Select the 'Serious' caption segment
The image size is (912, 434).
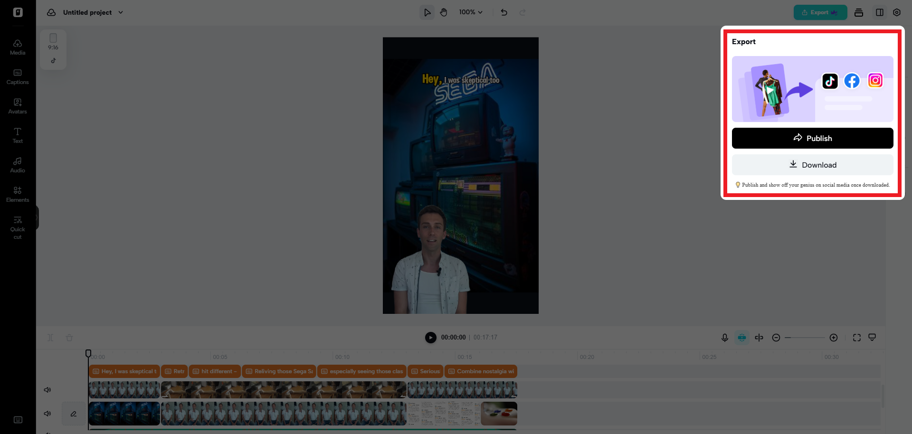click(425, 371)
